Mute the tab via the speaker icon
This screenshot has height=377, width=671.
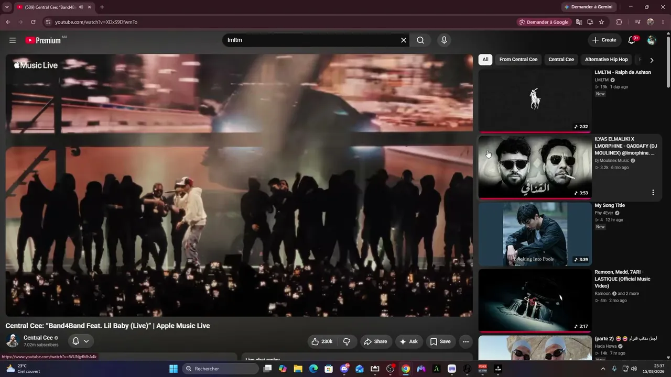(x=81, y=7)
